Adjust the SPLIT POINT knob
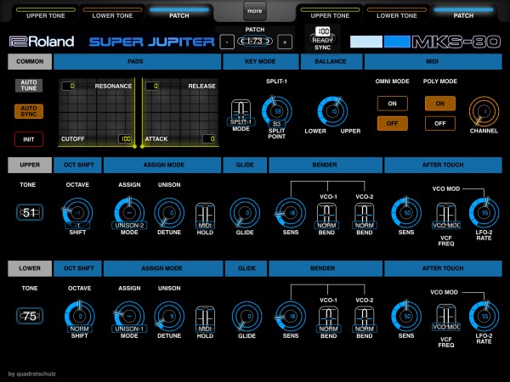 pyautogui.click(x=277, y=111)
